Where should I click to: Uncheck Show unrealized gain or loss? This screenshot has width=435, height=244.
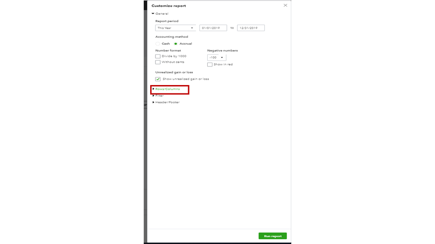[158, 79]
